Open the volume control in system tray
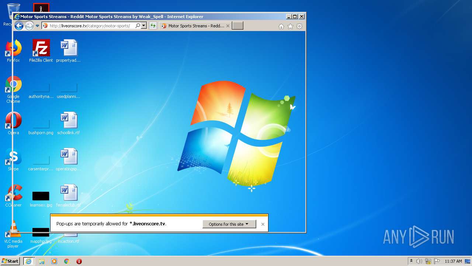Viewport: 472px width, 266px height. 419,261
